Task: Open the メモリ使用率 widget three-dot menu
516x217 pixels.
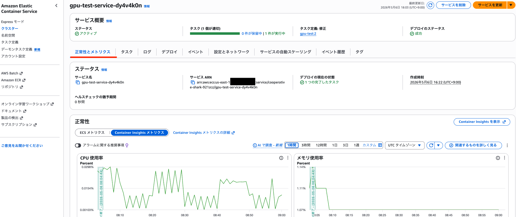Action: click(x=504, y=158)
